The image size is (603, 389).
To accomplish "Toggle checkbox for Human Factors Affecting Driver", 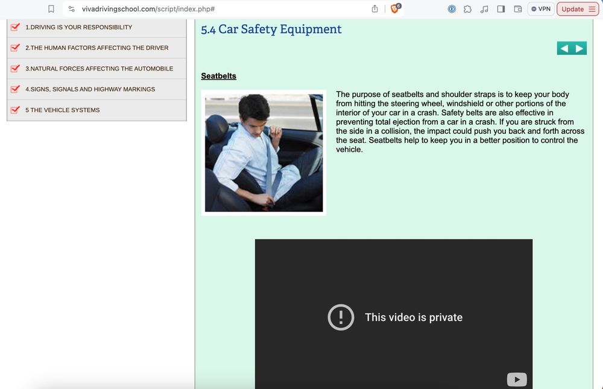I will (16, 48).
